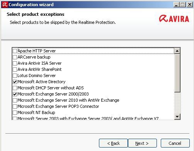
Task: Select the 'Apache HTTP Server' label text
Action: click(37, 51)
